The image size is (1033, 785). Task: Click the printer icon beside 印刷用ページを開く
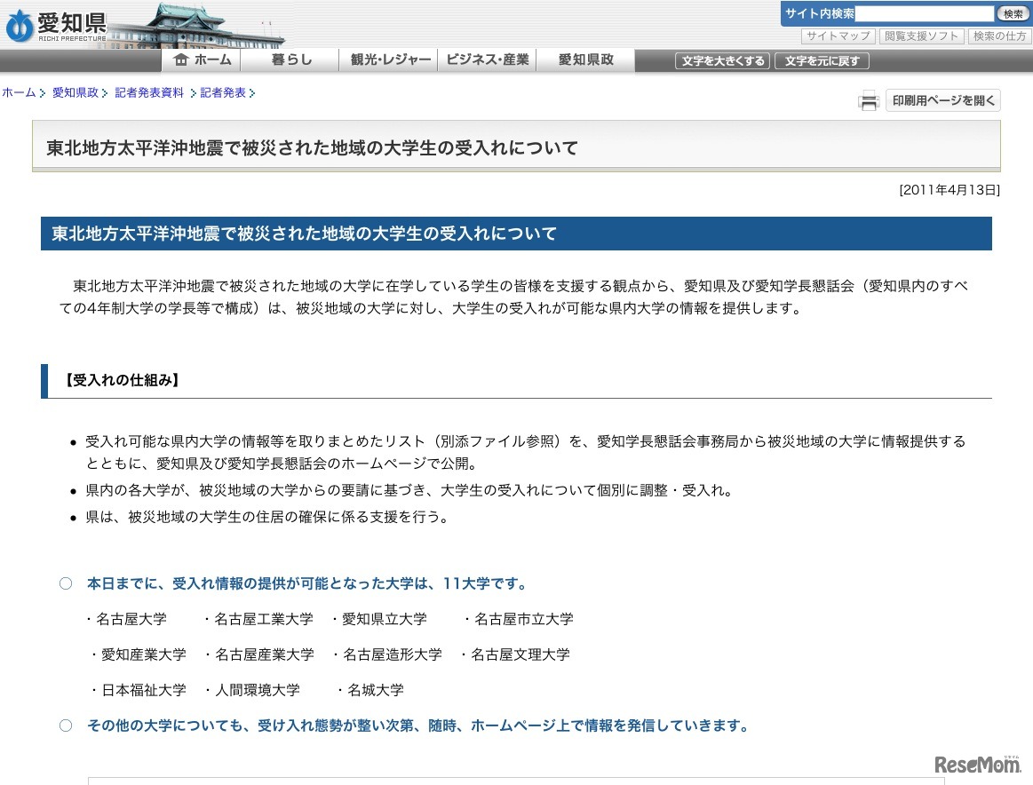click(x=868, y=100)
